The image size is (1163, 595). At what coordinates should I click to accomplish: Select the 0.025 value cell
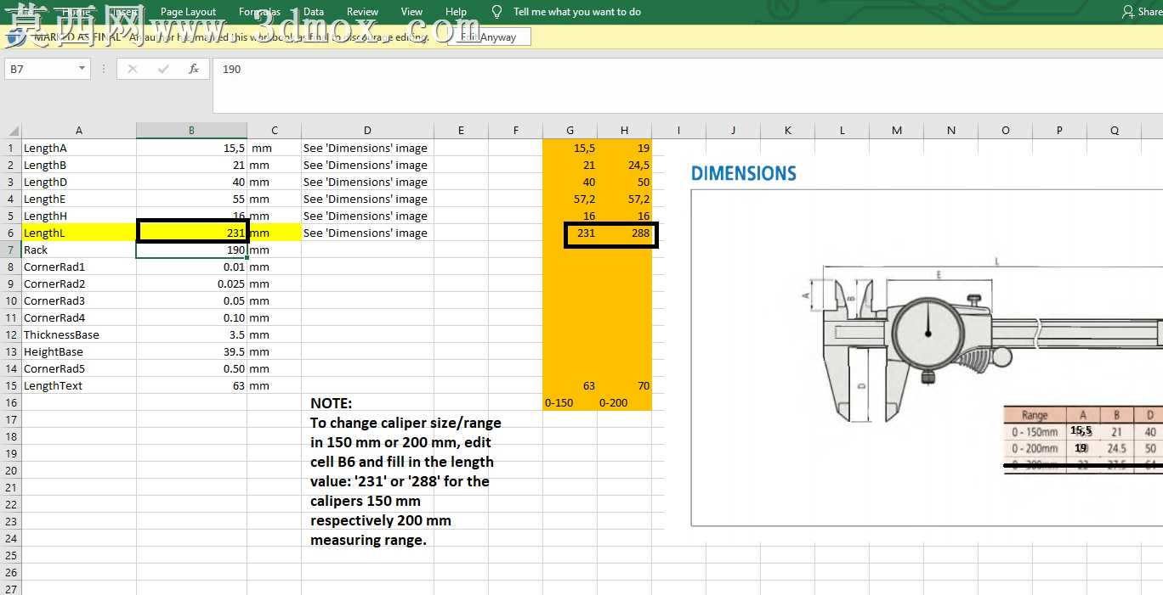191,283
